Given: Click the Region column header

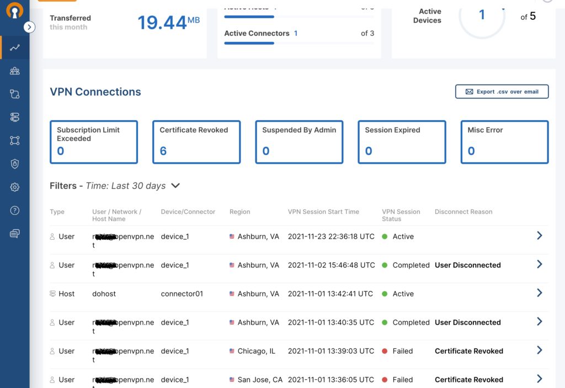Looking at the screenshot, I should point(239,212).
